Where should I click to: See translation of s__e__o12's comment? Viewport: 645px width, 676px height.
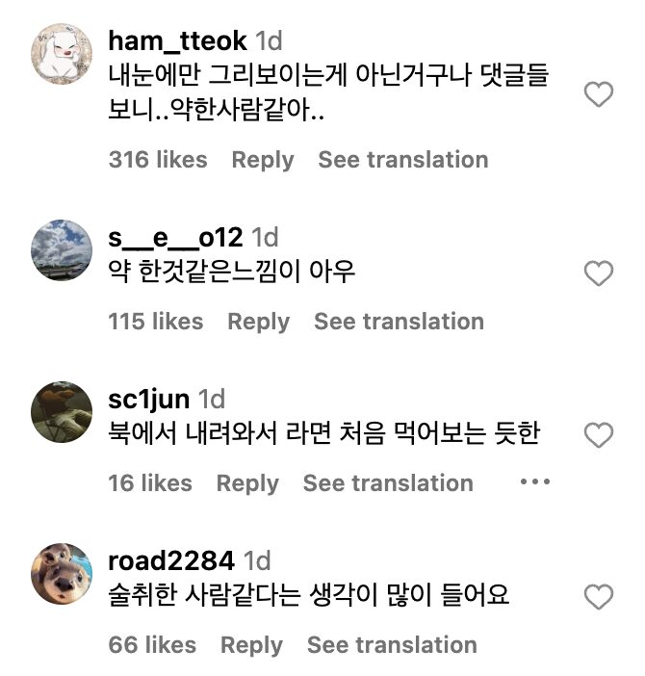[399, 322]
